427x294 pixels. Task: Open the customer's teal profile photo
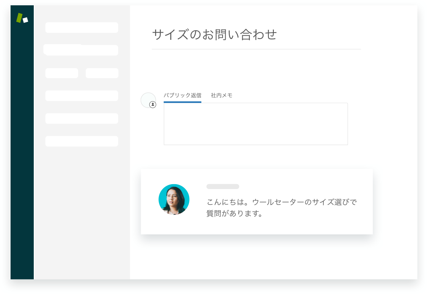click(174, 199)
